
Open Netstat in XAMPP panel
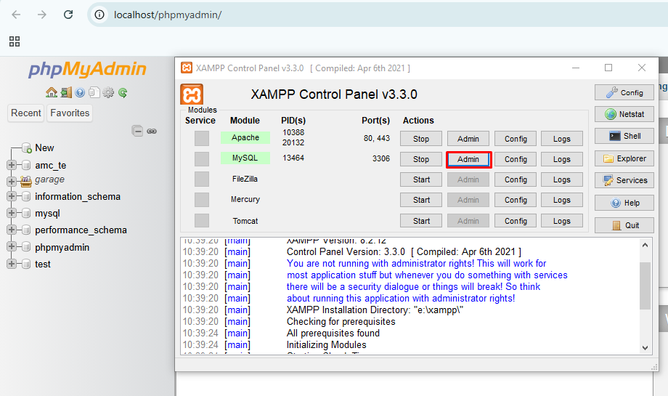[x=624, y=114]
